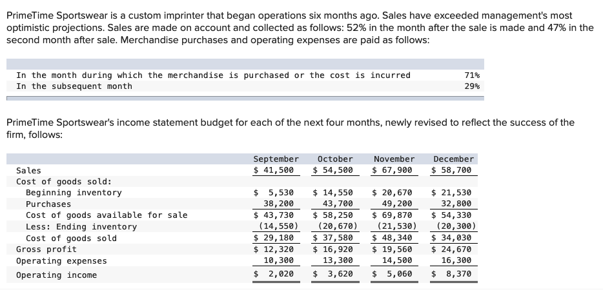603x292 pixels.
Task: Click cost of goods sold $ 37,580
Action: [332, 238]
